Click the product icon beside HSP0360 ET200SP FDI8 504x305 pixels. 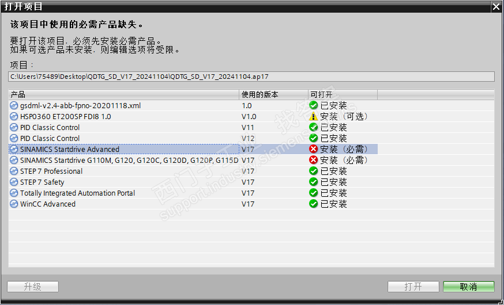14,116
